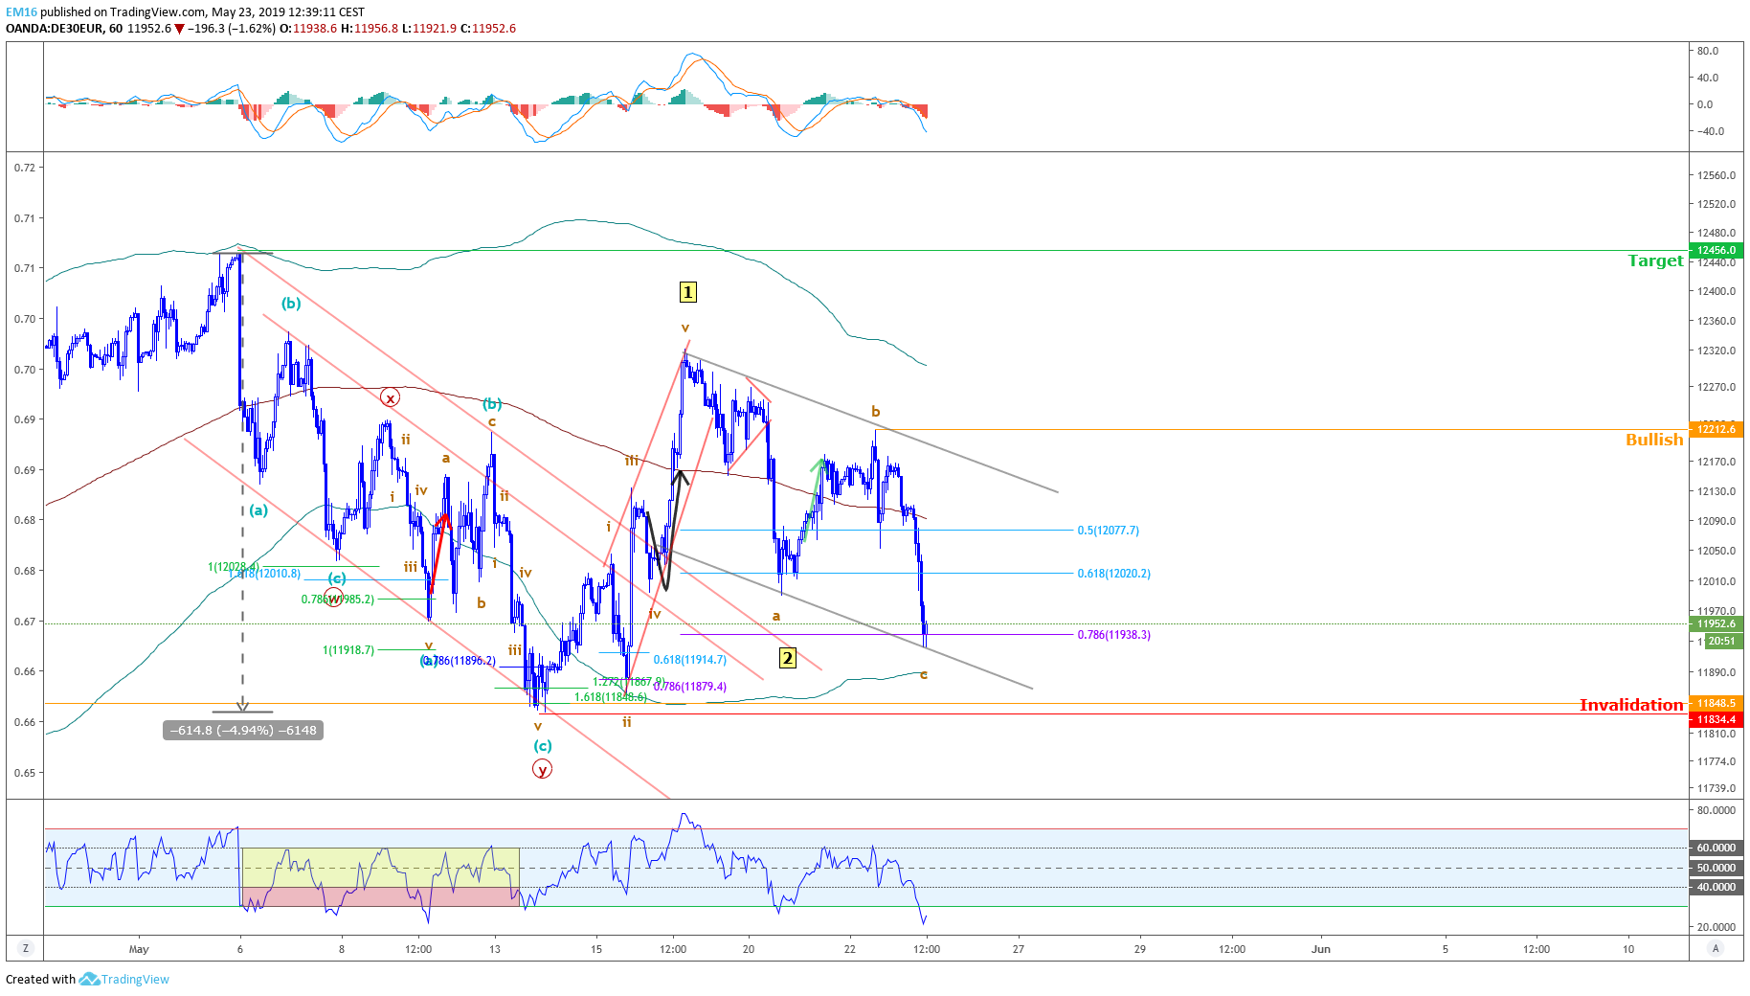Click the -614.8 (-4.94%) measurement label
Viewport: 1750px width, 996px height.
pos(243,730)
